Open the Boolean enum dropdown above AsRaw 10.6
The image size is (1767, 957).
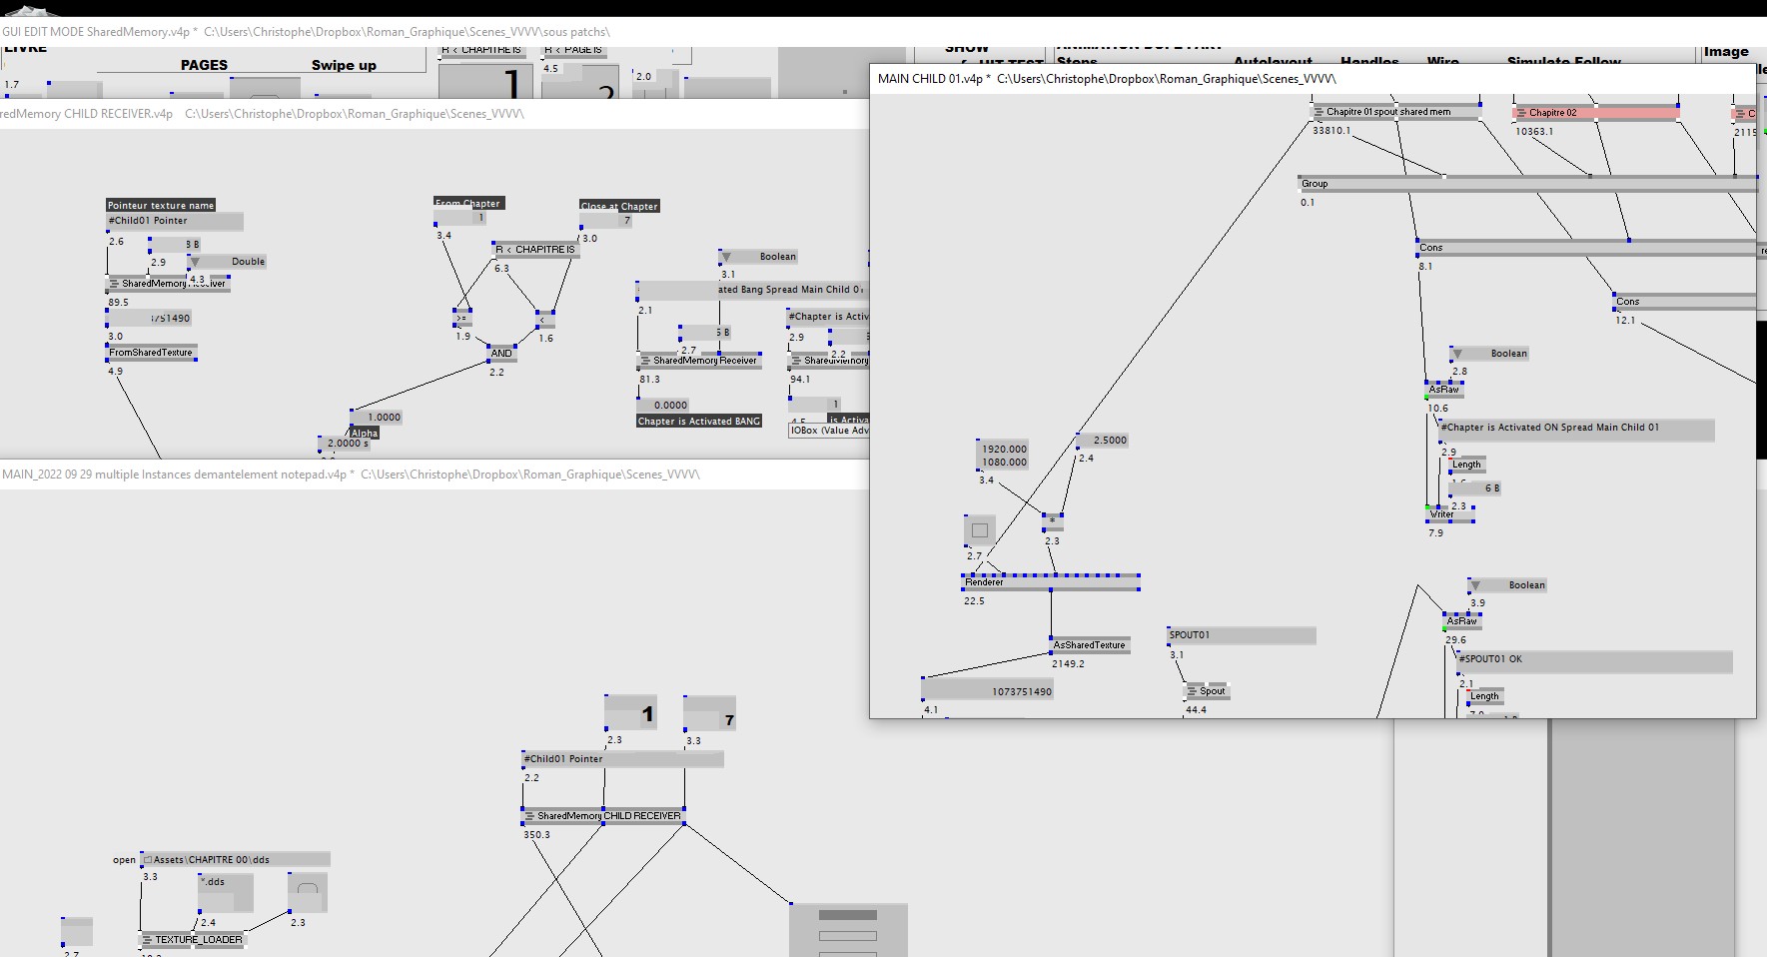pos(1489,354)
